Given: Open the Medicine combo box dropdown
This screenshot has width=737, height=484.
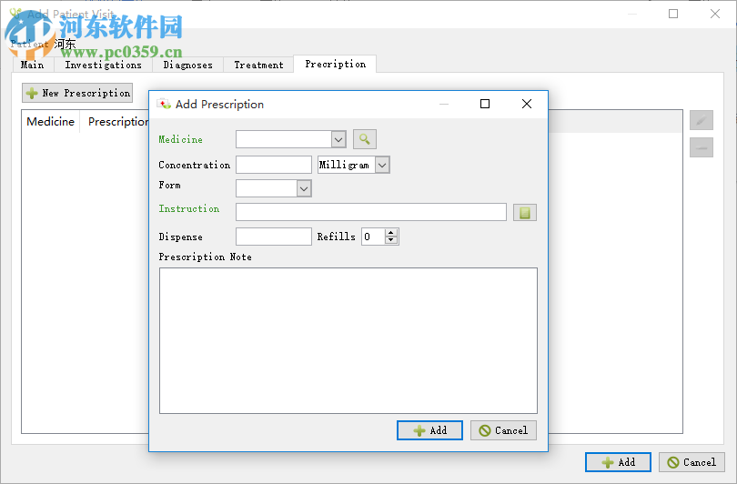Looking at the screenshot, I should [338, 139].
